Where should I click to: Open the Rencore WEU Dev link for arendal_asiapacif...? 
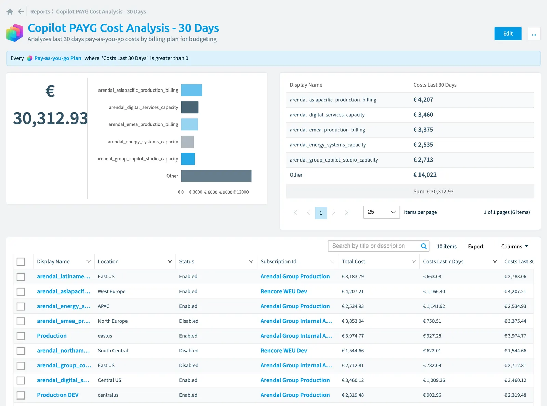click(284, 291)
